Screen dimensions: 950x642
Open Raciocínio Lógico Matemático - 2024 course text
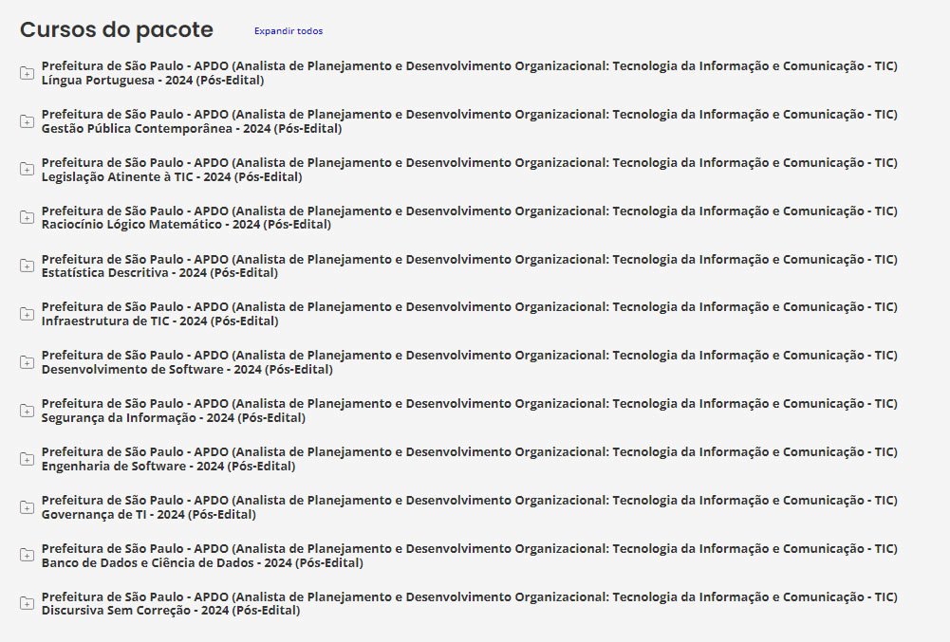[x=186, y=226]
